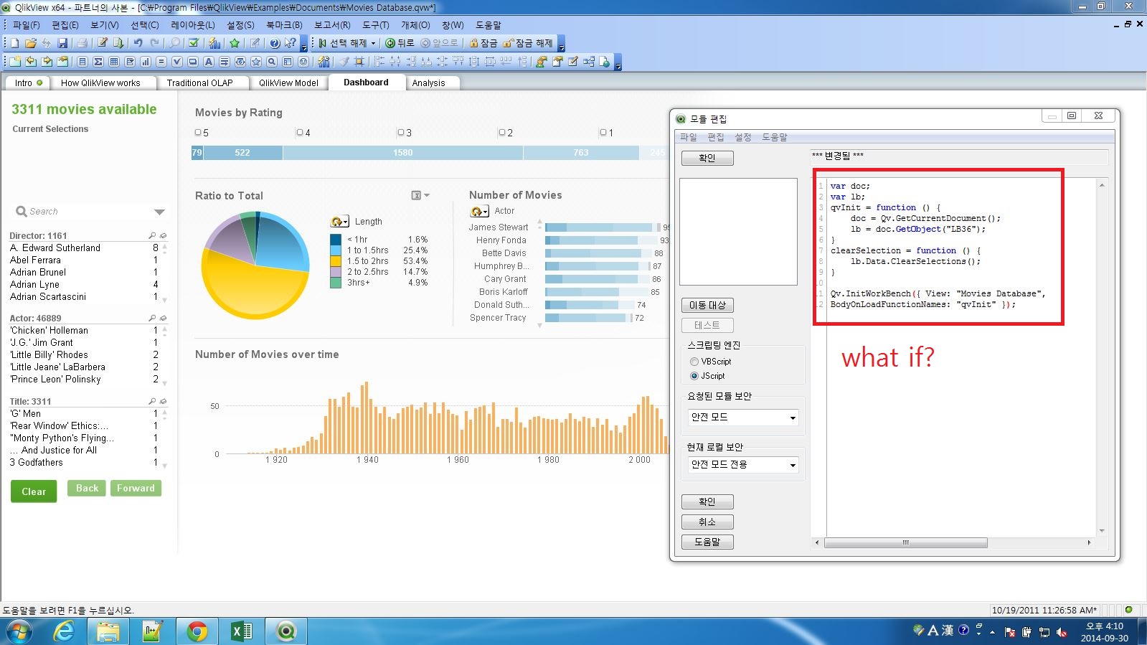Click the Save floppy-disk toolbar icon

[x=62, y=43]
